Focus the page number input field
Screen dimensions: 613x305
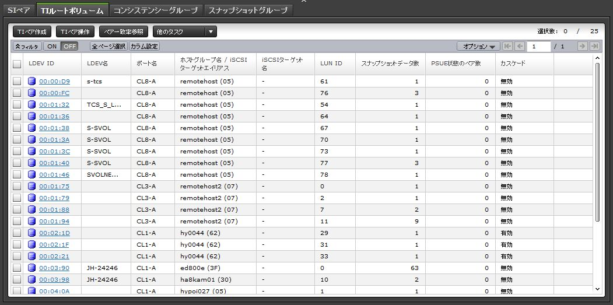pyautogui.click(x=539, y=46)
